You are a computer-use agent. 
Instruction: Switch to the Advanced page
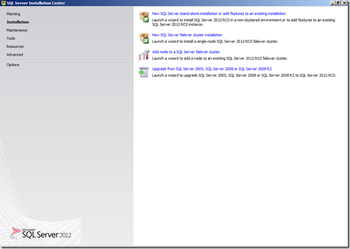15,55
